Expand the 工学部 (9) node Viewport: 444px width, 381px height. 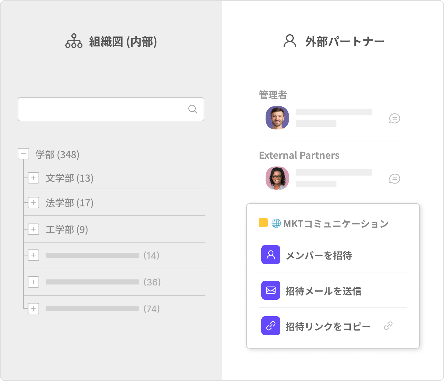point(33,229)
